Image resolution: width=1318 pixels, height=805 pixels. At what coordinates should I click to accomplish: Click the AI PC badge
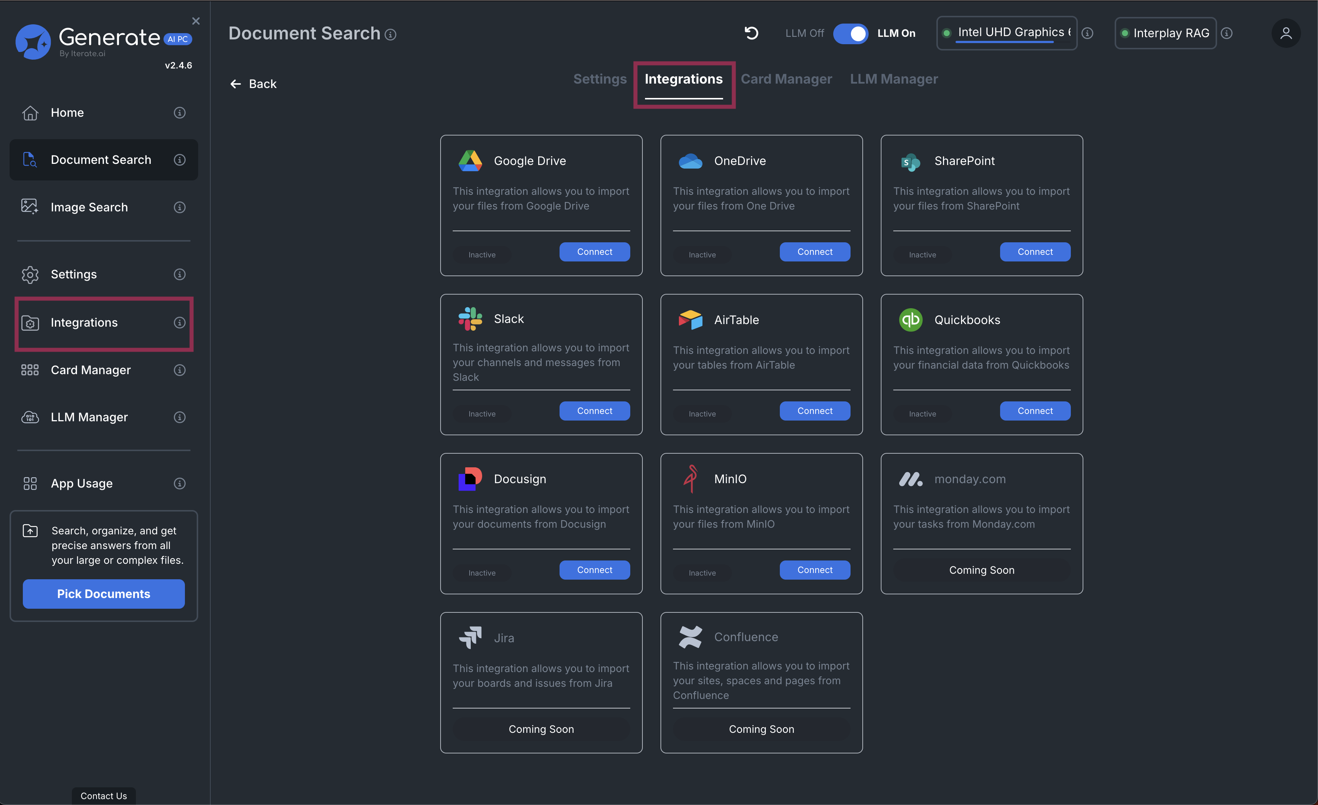(x=177, y=39)
